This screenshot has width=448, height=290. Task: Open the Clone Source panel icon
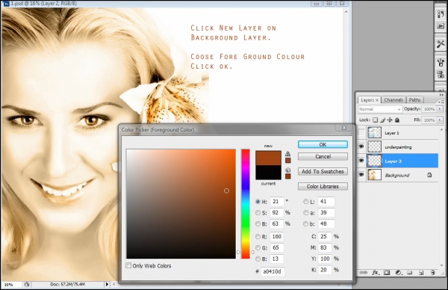click(441, 74)
